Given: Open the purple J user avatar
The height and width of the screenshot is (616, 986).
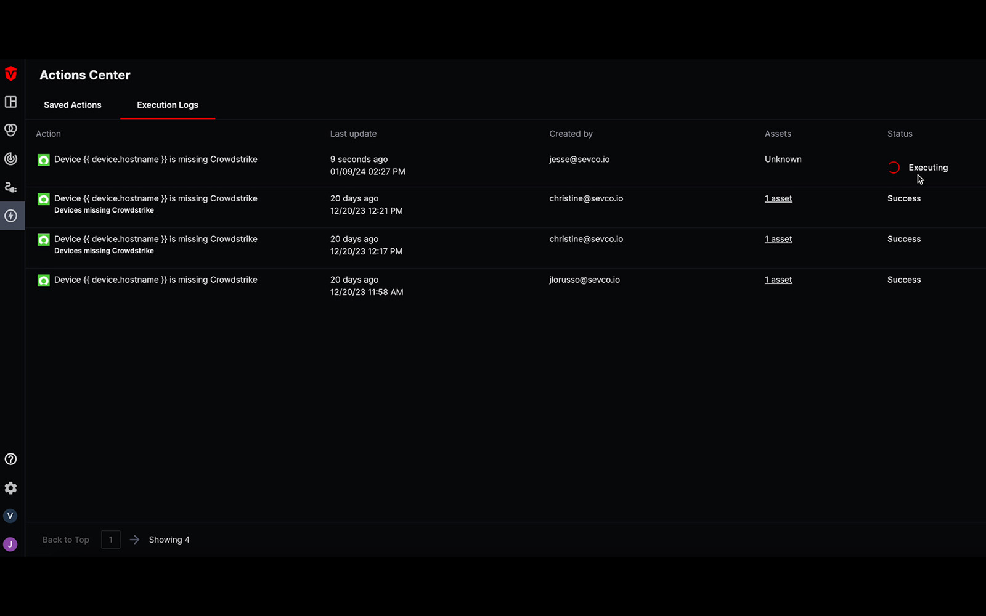Looking at the screenshot, I should click(10, 545).
